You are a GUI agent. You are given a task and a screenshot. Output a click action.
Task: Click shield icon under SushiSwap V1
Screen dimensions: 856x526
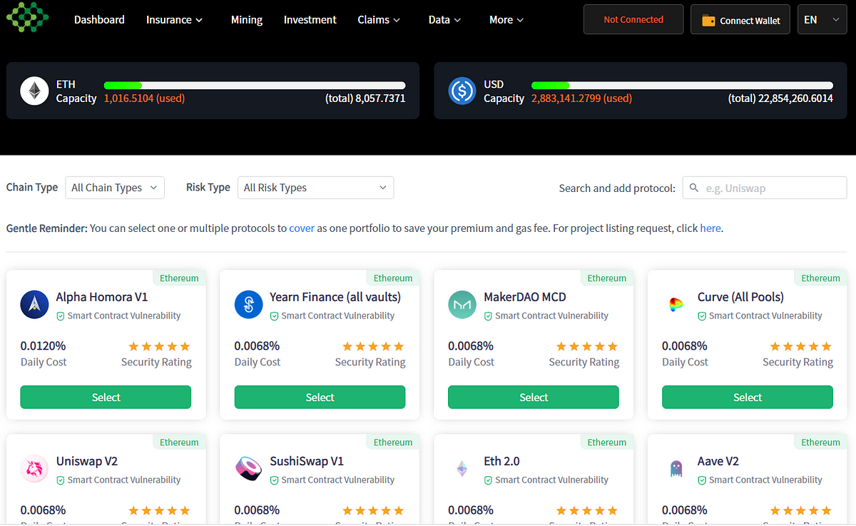(x=275, y=480)
